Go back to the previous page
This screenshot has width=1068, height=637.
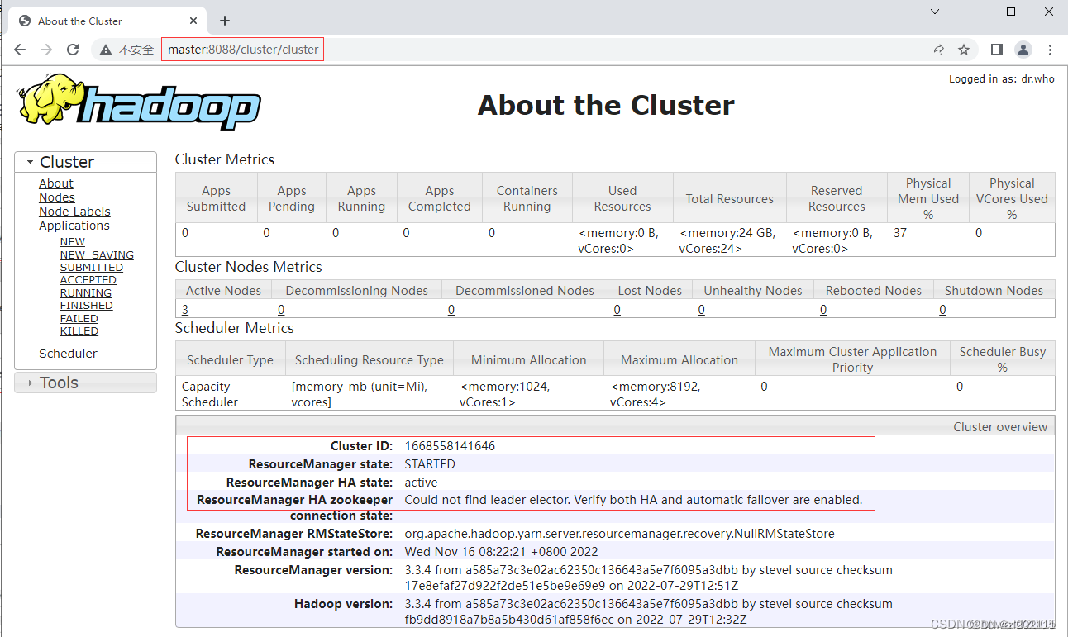pyautogui.click(x=20, y=50)
